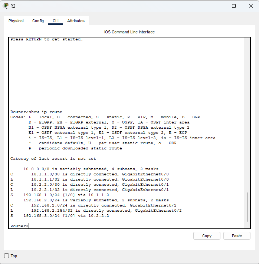Image resolution: width=259 pixels, height=264 pixels.
Task: Click static route 192.168.1.0/24 via 10.1.1.2
Action: click(60, 195)
